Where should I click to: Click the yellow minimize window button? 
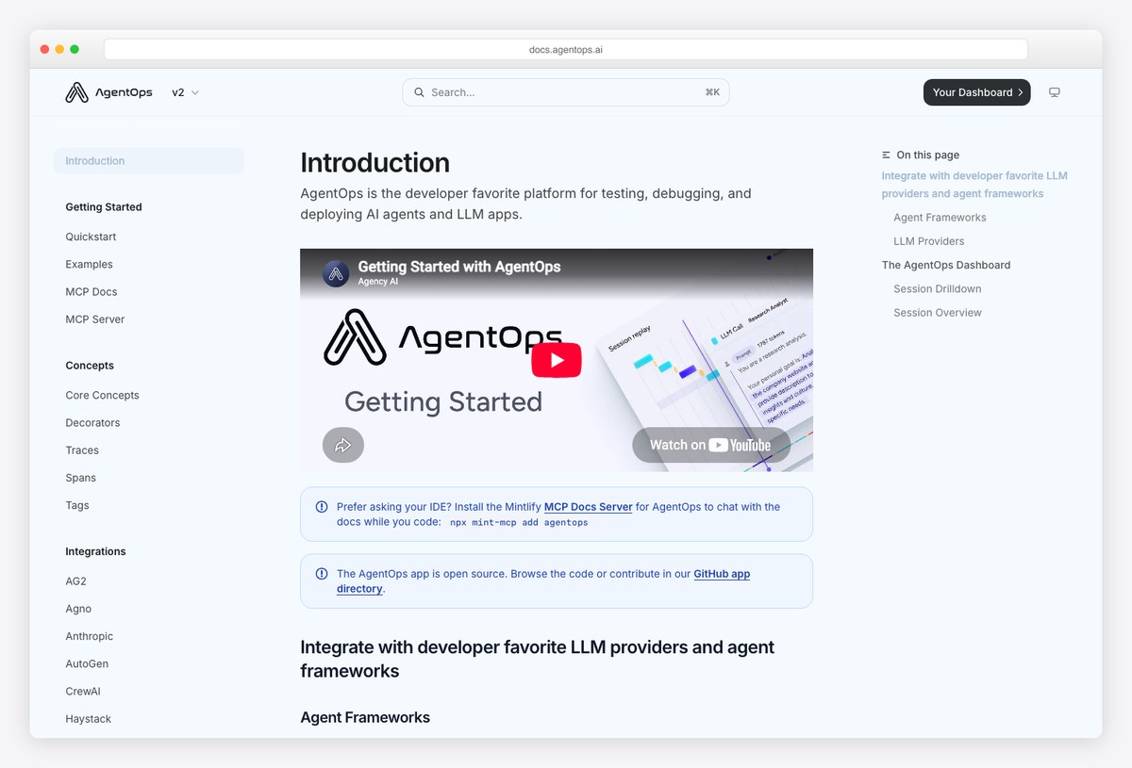pos(59,49)
